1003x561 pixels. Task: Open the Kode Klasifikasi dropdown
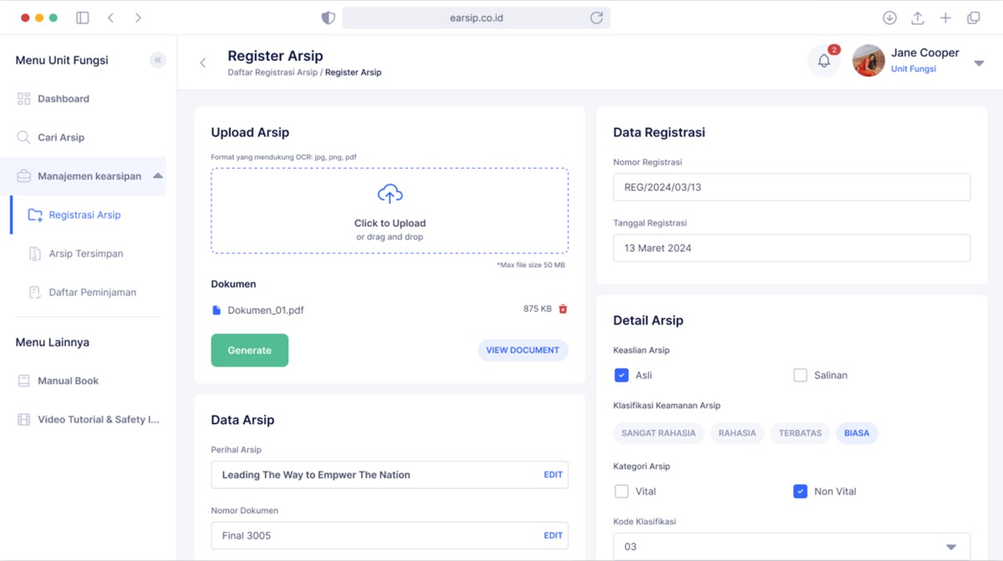coord(792,547)
